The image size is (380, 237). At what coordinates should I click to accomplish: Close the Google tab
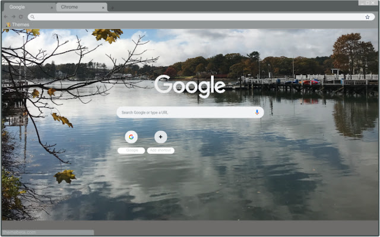coord(52,8)
